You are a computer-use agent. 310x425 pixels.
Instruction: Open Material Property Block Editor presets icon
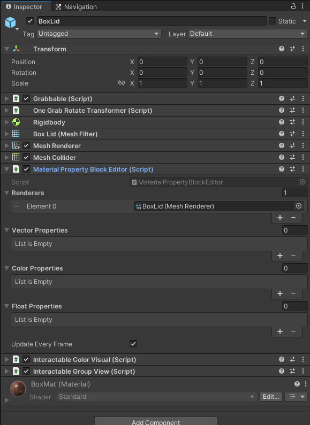tap(292, 169)
